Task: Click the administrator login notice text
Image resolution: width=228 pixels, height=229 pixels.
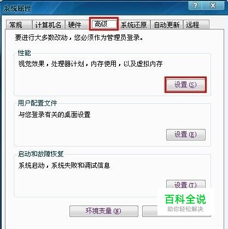Action: (x=79, y=38)
